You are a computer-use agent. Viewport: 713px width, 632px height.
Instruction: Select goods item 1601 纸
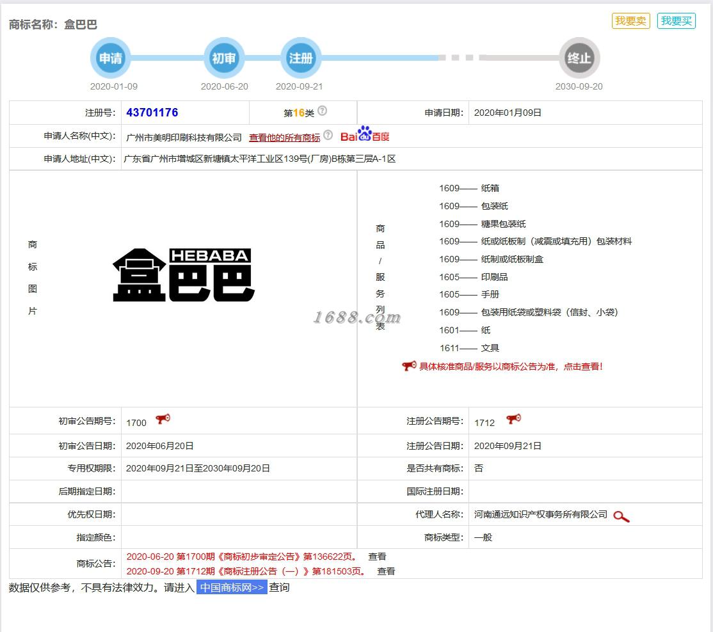click(x=465, y=330)
